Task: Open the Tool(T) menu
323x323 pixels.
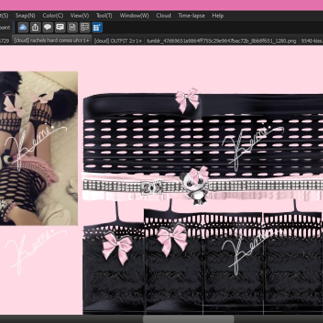Action: click(104, 16)
